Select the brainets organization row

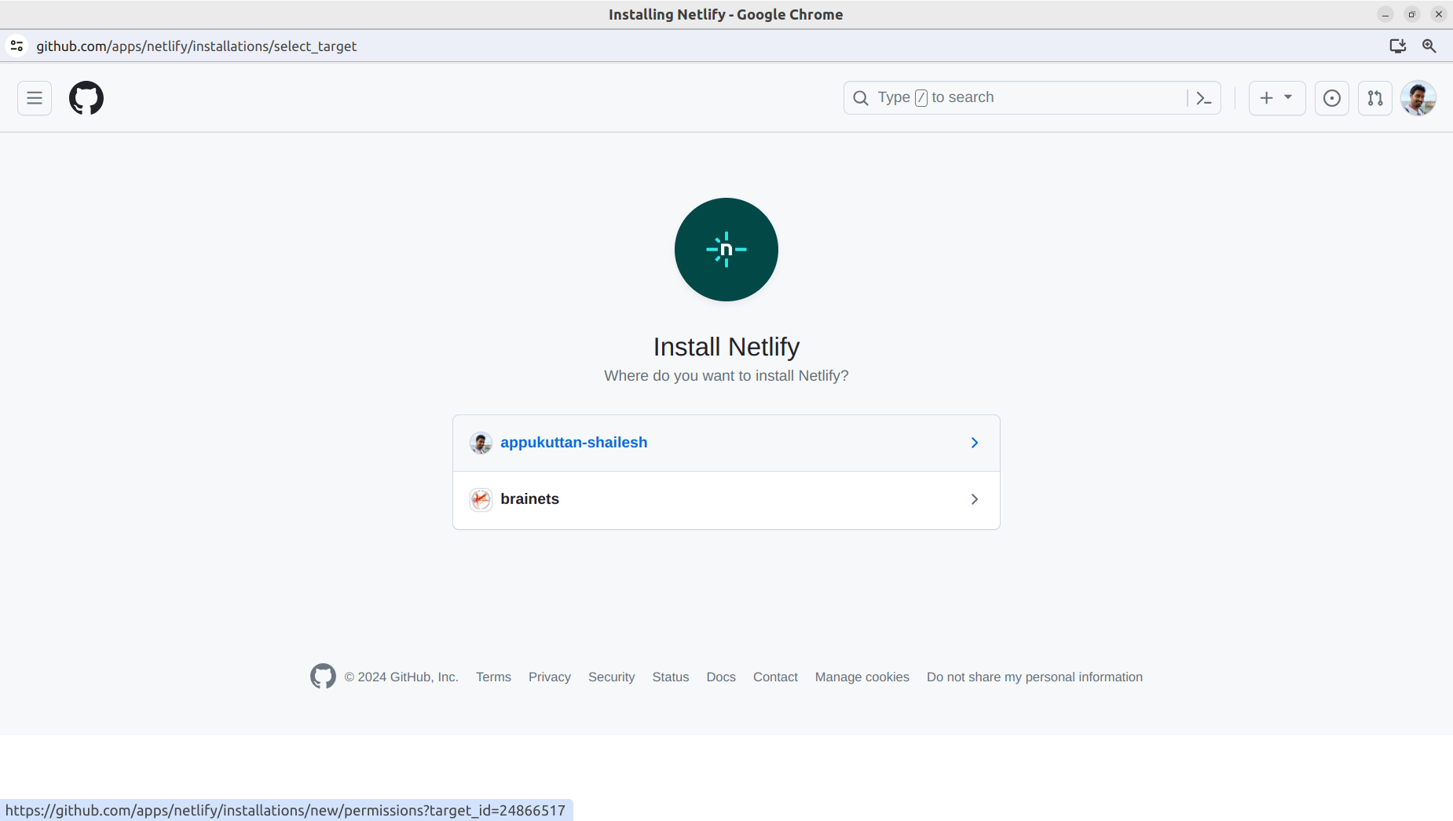click(530, 498)
